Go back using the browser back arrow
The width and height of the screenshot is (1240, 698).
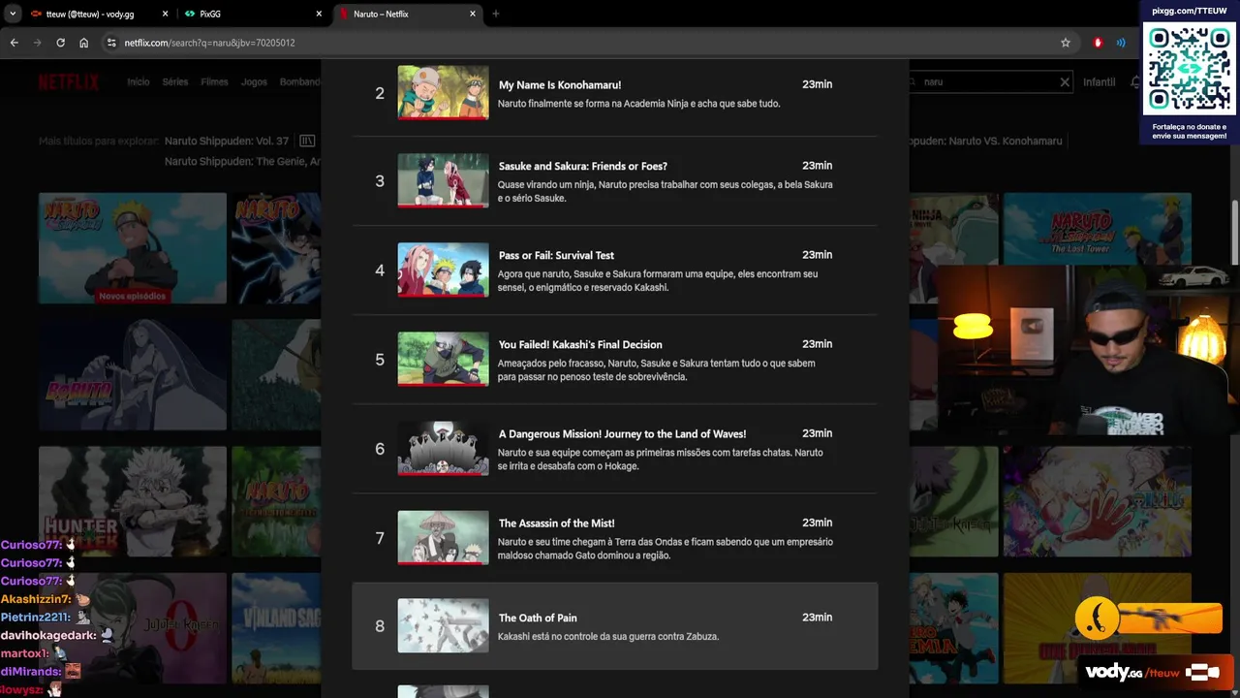click(15, 43)
